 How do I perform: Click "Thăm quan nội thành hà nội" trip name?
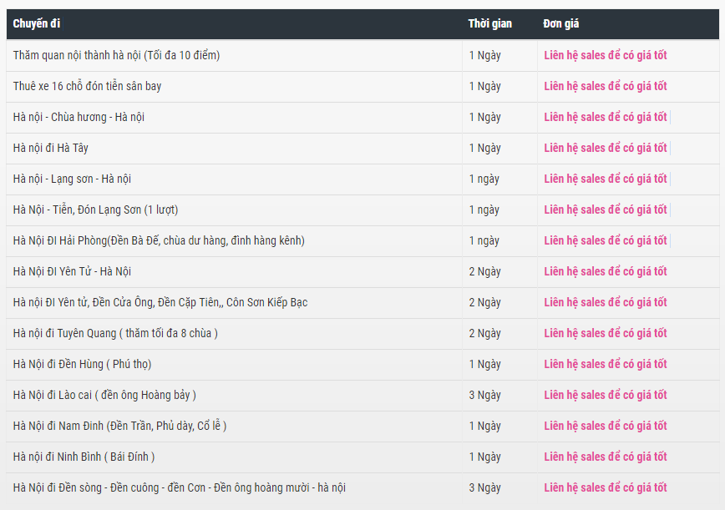pyautogui.click(x=116, y=55)
